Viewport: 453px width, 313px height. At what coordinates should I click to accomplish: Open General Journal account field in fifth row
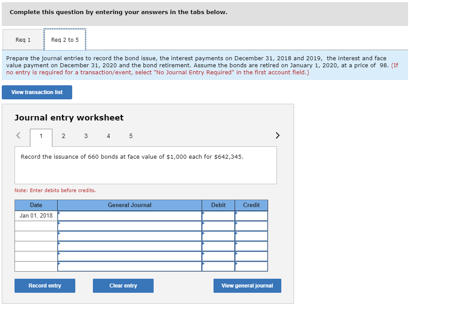[129, 256]
